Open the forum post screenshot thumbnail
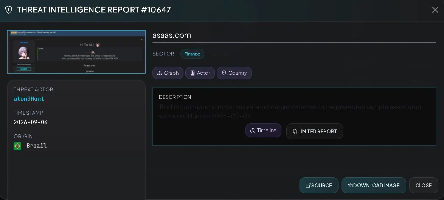 click(x=76, y=52)
